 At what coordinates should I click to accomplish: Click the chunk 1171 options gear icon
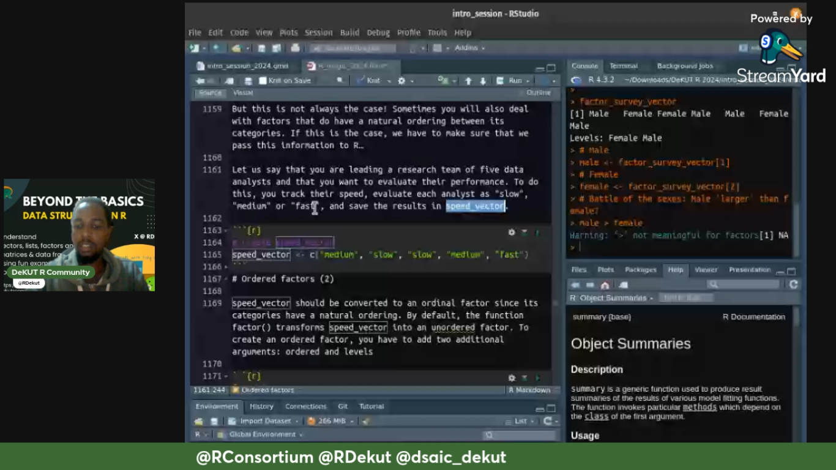click(512, 378)
